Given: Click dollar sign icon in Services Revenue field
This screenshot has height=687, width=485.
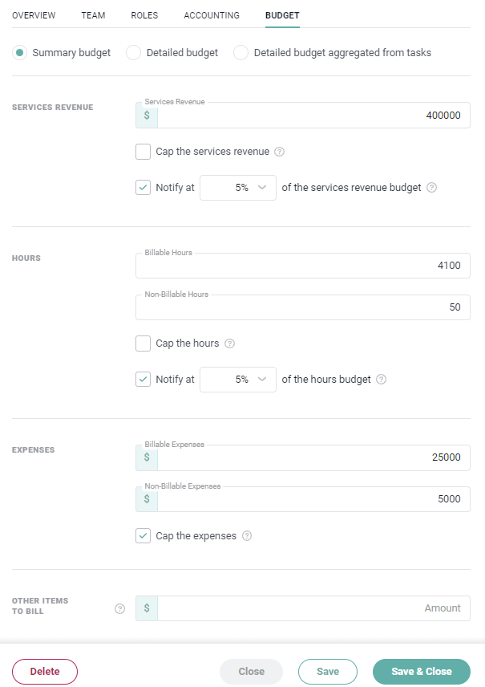Looking at the screenshot, I should click(147, 116).
